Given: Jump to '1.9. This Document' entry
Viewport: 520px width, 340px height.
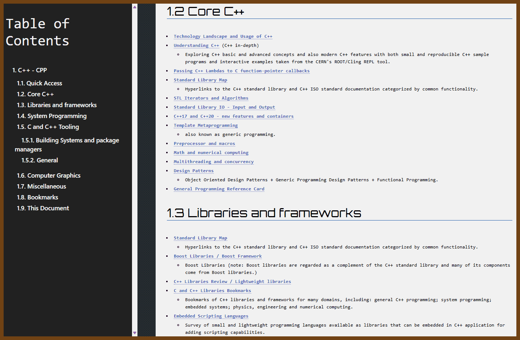Looking at the screenshot, I should [43, 208].
